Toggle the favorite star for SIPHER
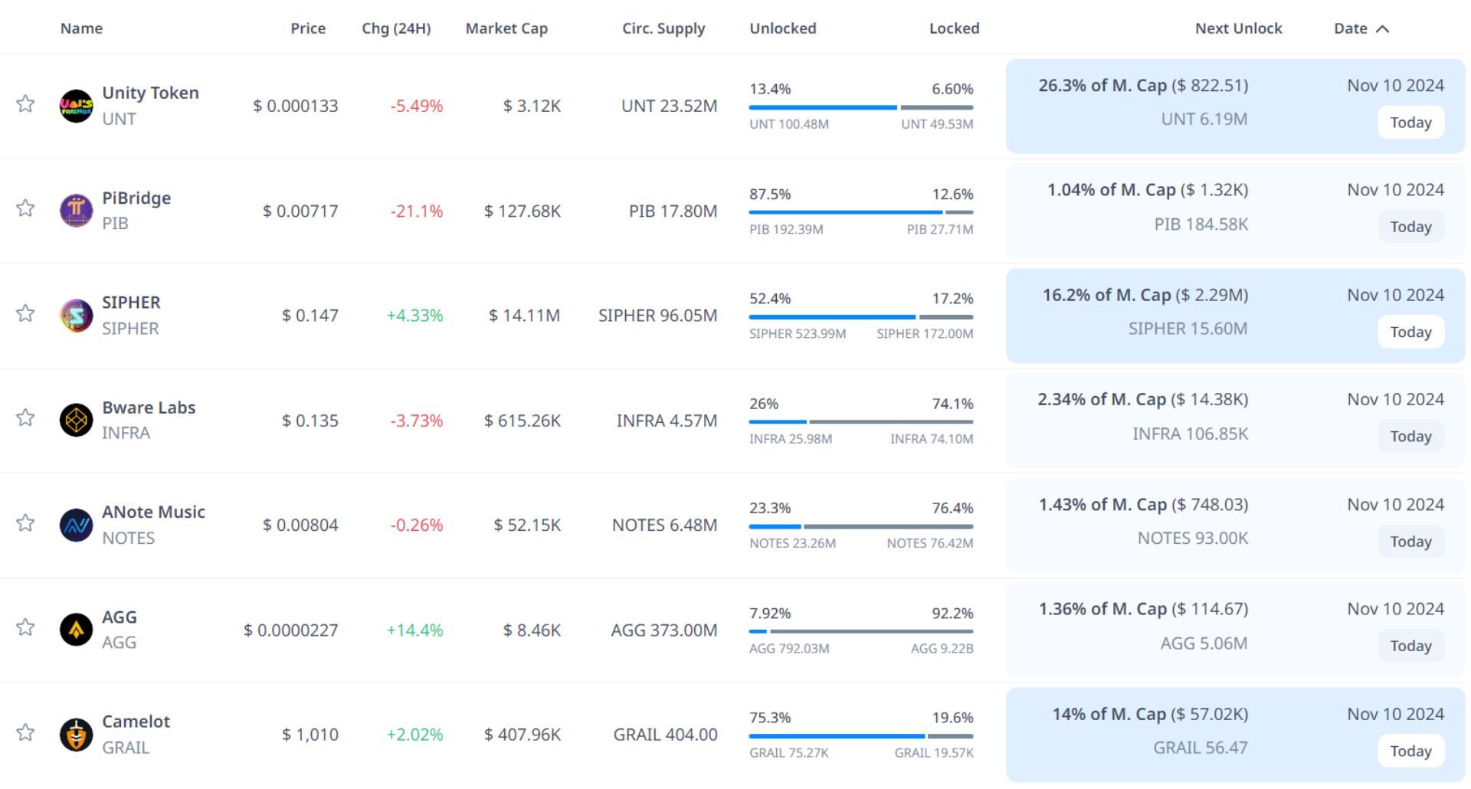The image size is (1471, 789). pos(25,313)
